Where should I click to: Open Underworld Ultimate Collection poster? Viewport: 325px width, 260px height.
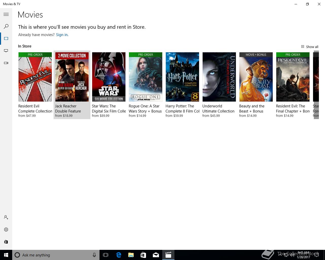(x=219, y=77)
